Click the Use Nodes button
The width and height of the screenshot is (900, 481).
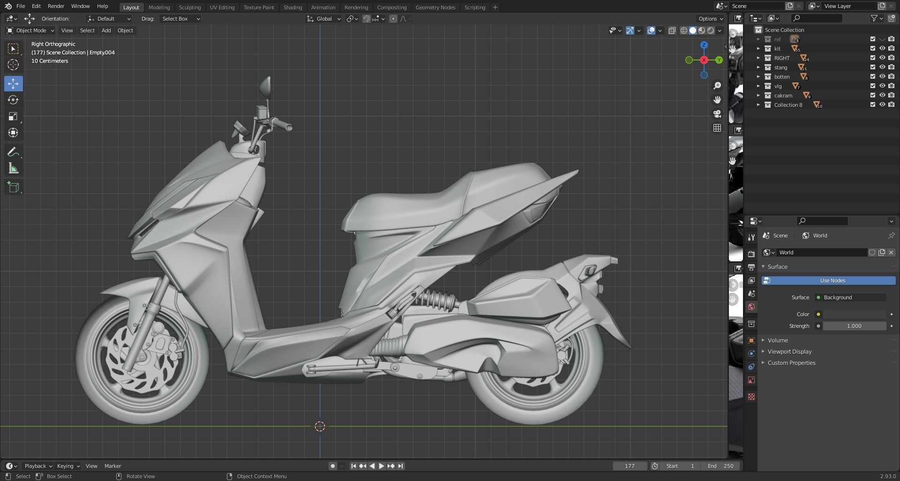point(832,280)
